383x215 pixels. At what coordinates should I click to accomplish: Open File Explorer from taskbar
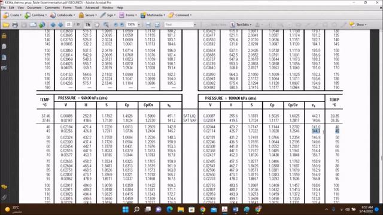tap(181, 210)
